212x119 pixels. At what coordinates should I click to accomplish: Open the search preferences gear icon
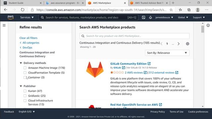[187, 44]
